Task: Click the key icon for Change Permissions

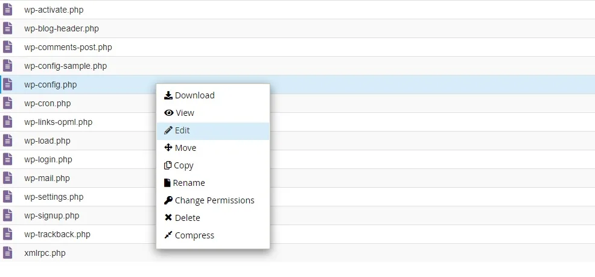Action: (168, 200)
